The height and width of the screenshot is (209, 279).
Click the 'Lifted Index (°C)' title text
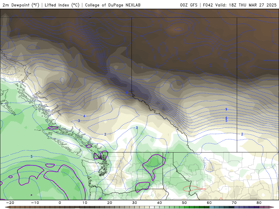pyautogui.click(x=62, y=5)
